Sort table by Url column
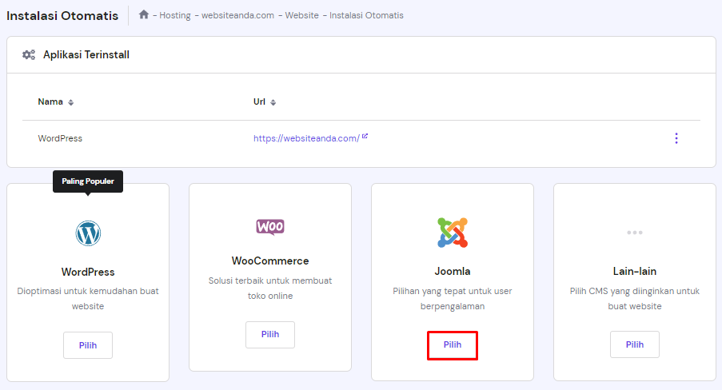This screenshot has width=722, height=390. 265,101
